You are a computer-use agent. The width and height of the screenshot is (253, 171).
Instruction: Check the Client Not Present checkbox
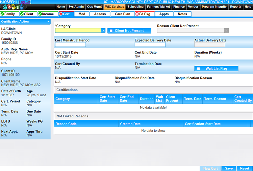coord(111,31)
